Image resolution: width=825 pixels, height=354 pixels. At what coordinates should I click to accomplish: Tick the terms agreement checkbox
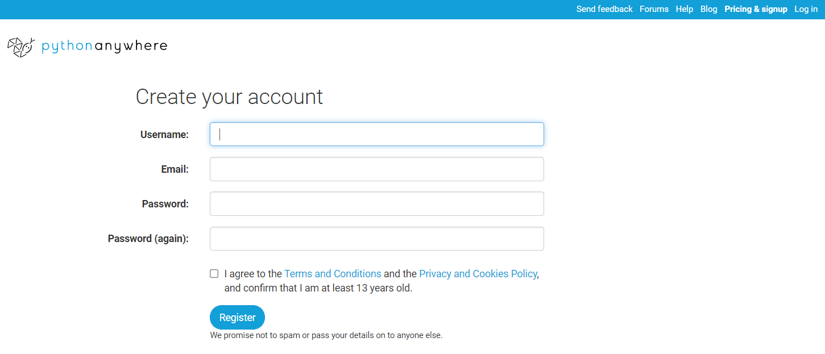click(x=214, y=273)
